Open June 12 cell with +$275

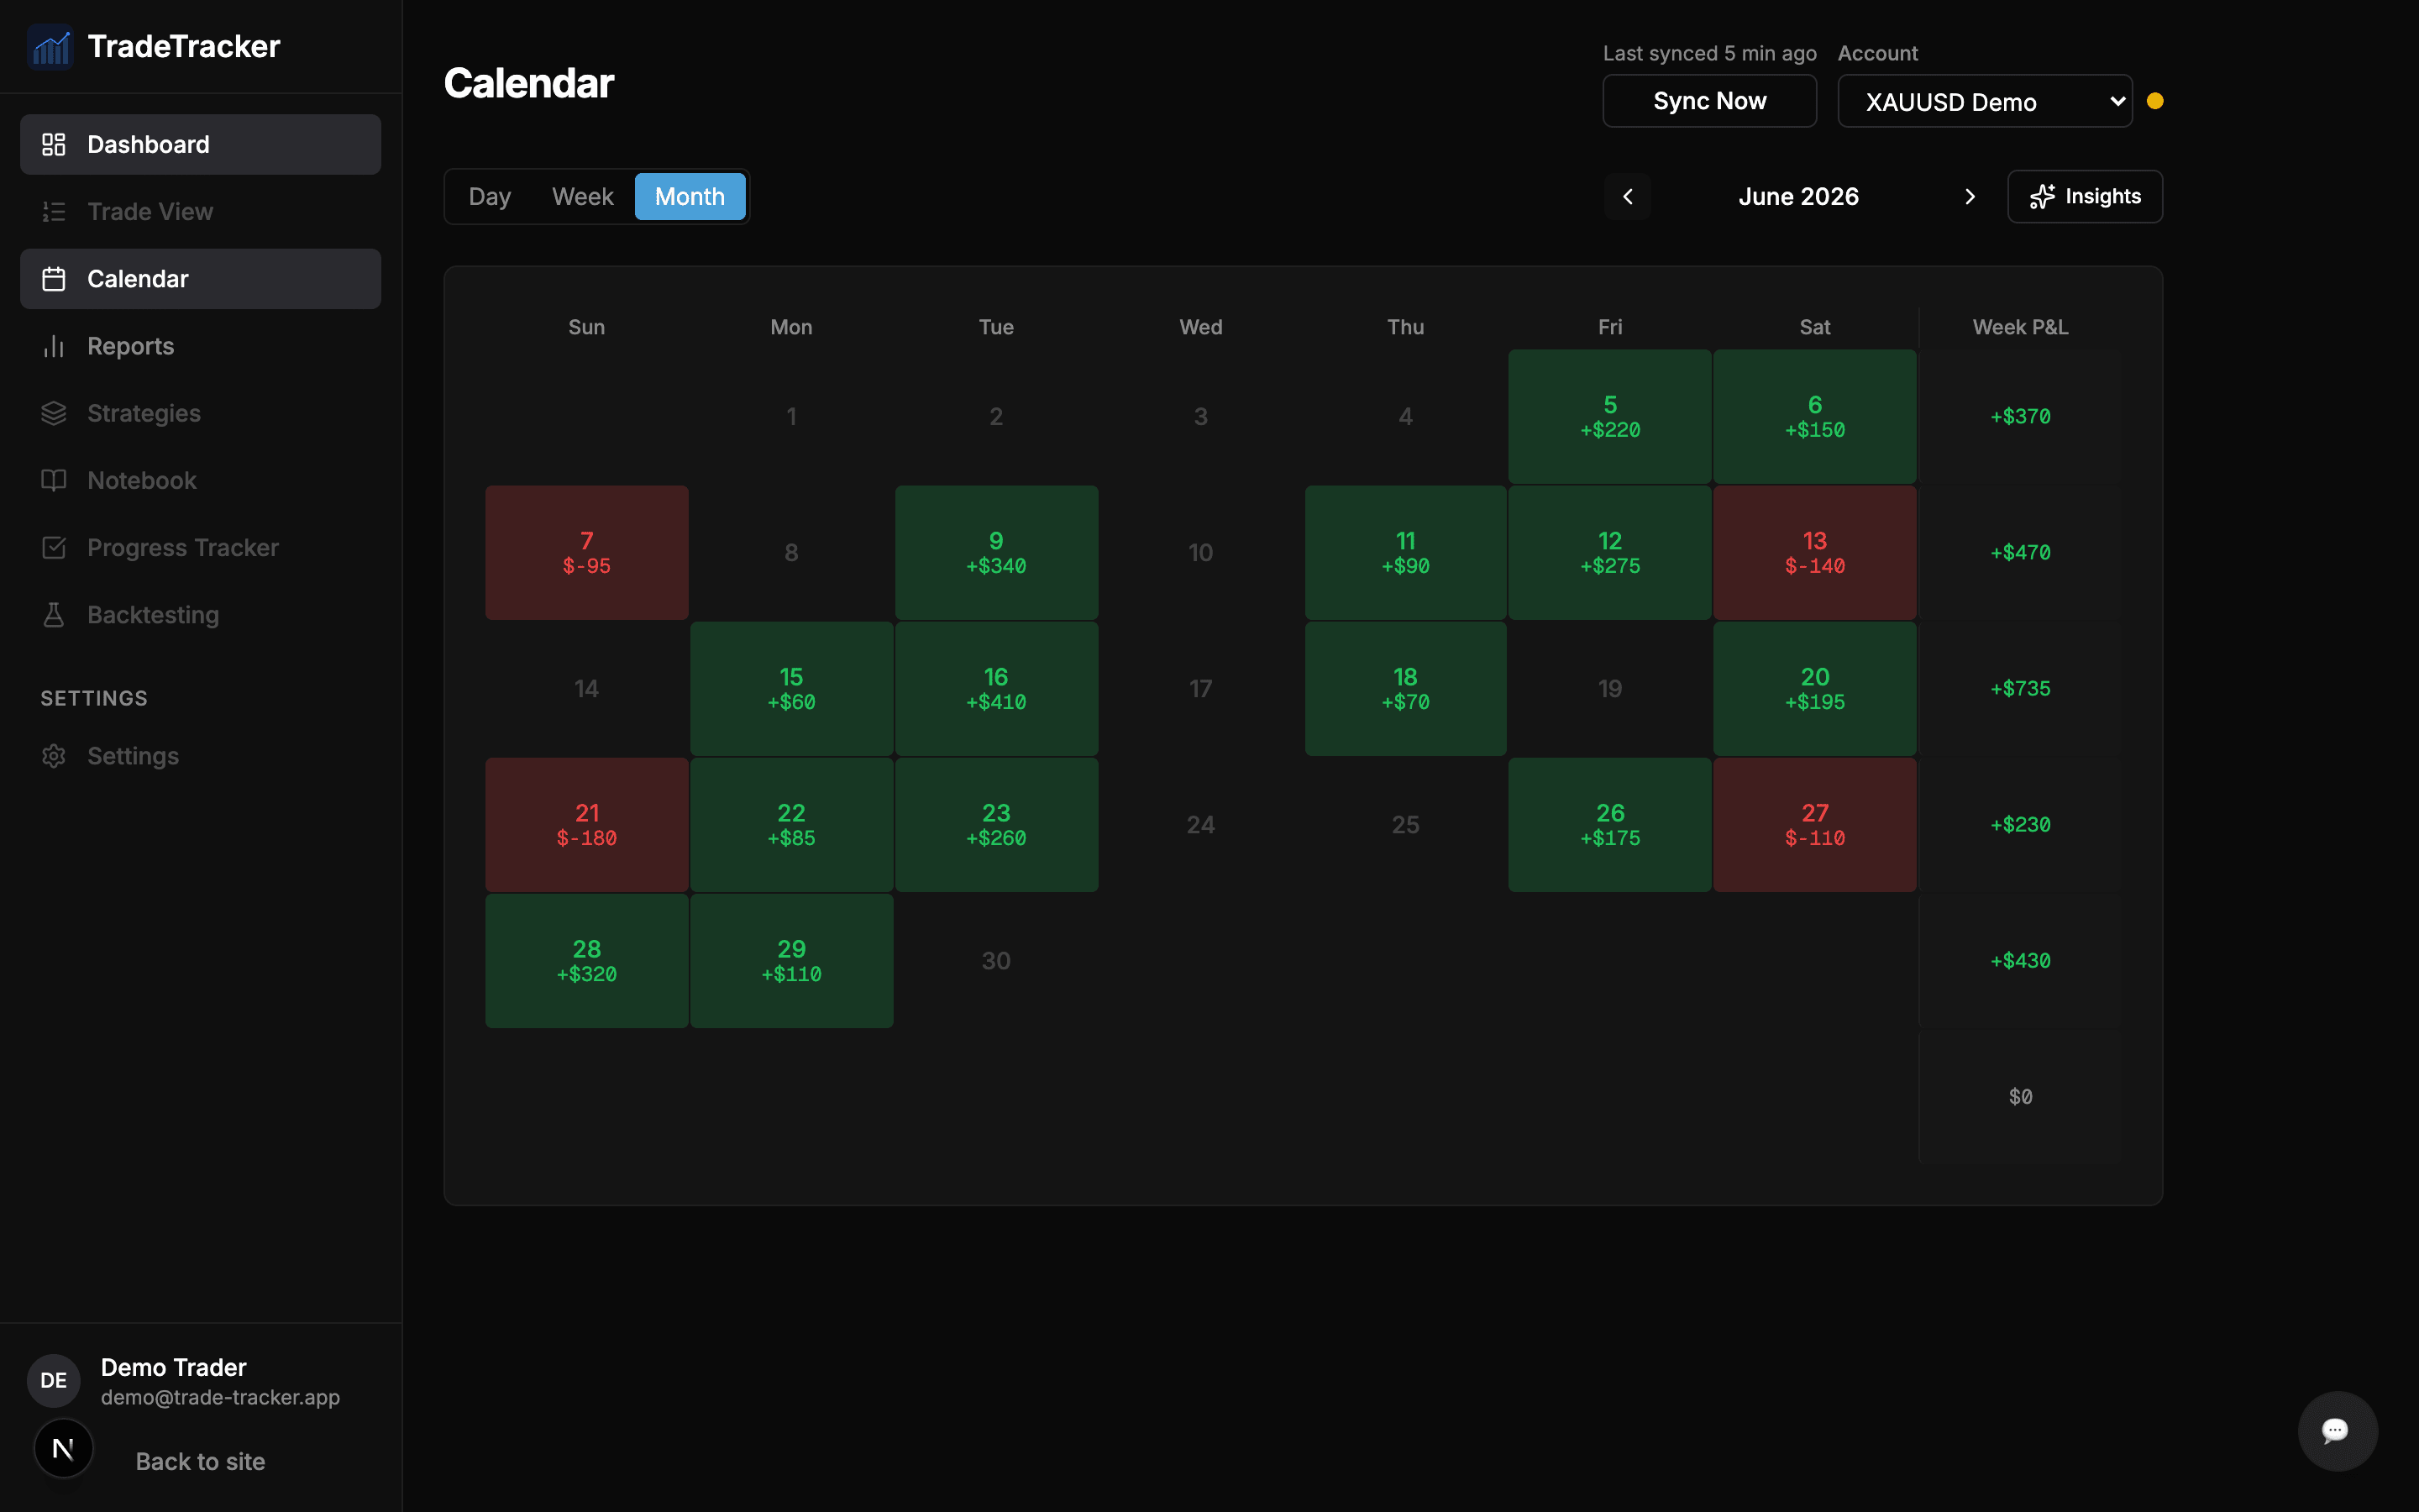point(1609,553)
